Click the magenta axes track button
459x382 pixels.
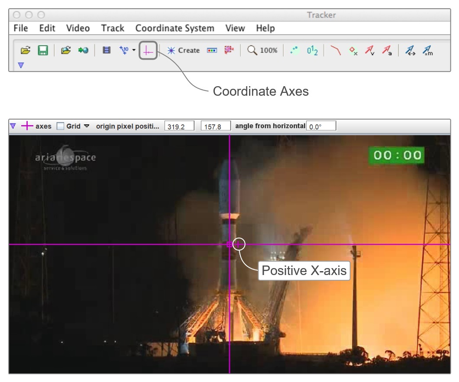point(36,126)
